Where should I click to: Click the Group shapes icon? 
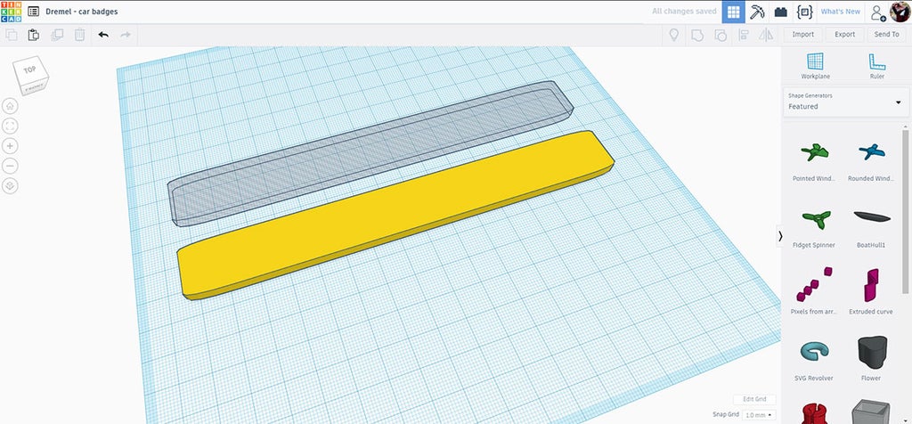[x=696, y=35]
